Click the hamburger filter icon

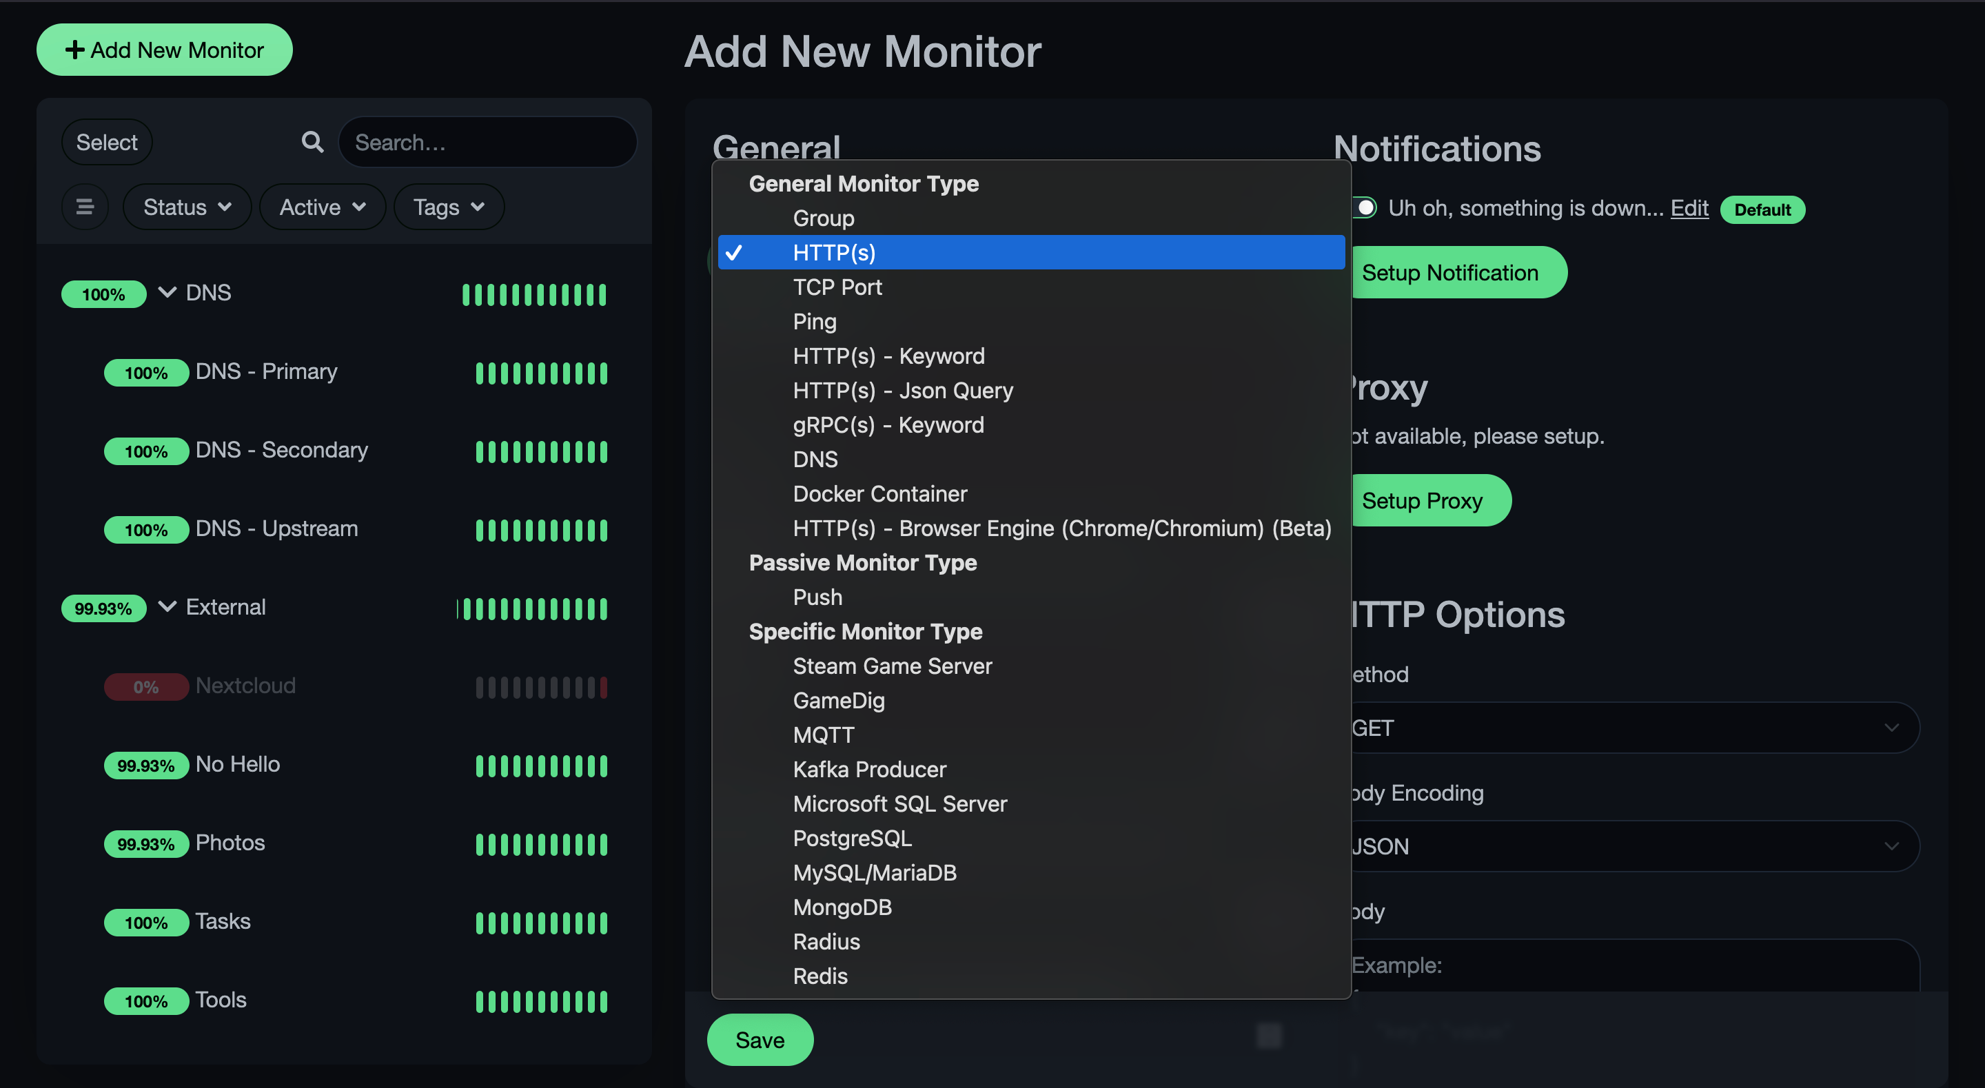tap(85, 207)
